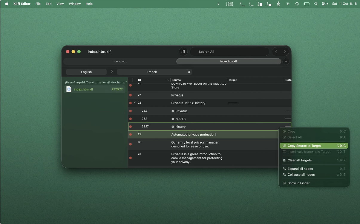Click the English source language button
The width and height of the screenshot is (360, 224).
pyautogui.click(x=86, y=72)
